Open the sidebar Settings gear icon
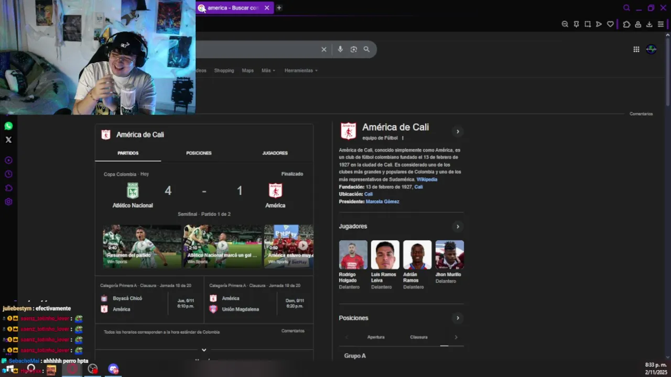 tap(8, 202)
